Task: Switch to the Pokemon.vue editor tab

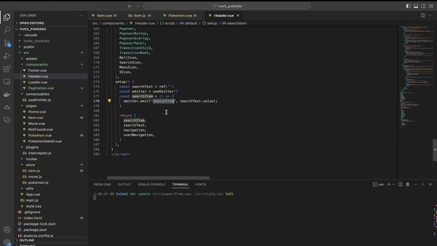Action: [x=180, y=15]
